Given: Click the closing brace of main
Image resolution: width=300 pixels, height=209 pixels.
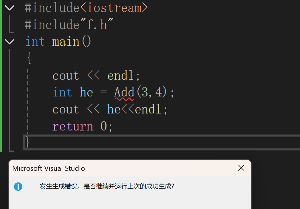Looking at the screenshot, I should tap(27, 142).
